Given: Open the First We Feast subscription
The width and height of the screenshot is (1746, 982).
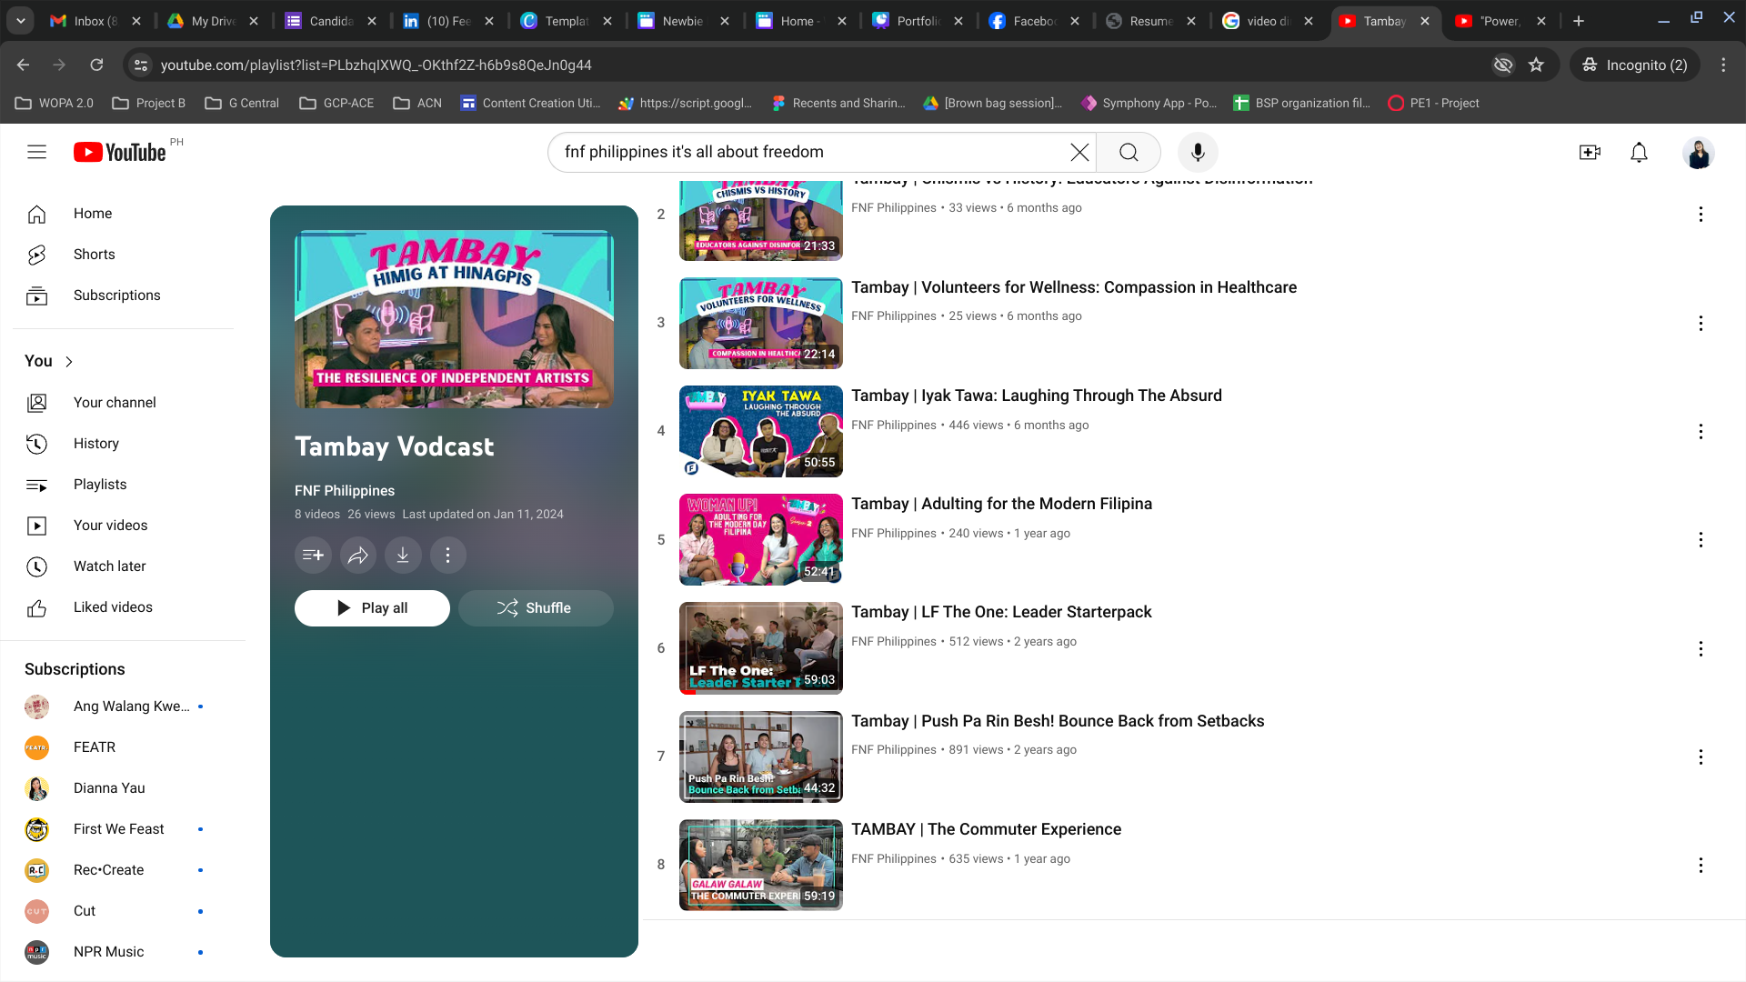Looking at the screenshot, I should [x=123, y=829].
